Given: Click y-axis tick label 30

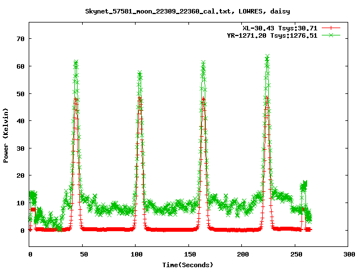Looking at the screenshot, I should pos(20,148).
